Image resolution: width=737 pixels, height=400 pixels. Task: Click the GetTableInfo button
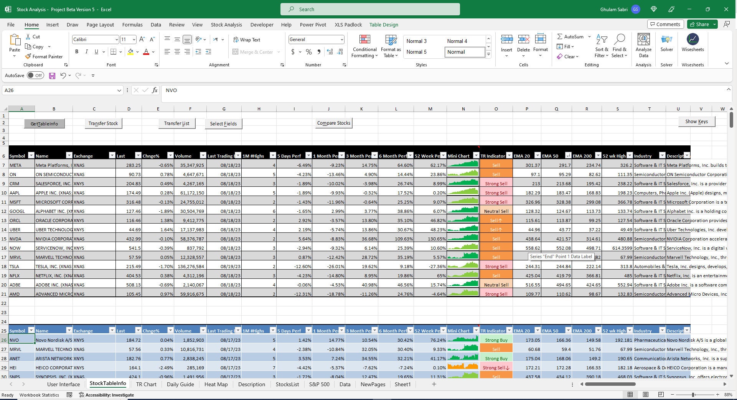coord(44,123)
